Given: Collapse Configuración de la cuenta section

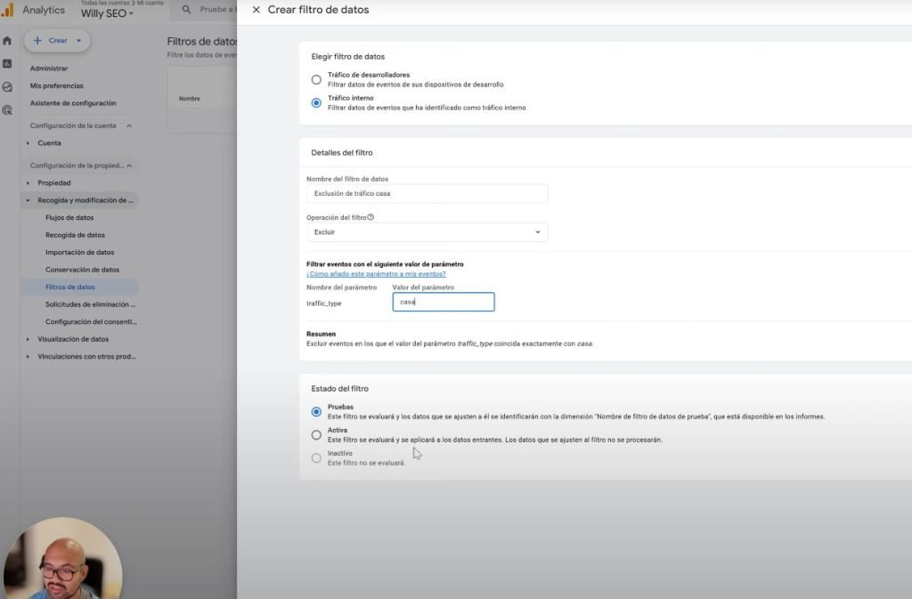Looking at the screenshot, I should click(x=129, y=125).
